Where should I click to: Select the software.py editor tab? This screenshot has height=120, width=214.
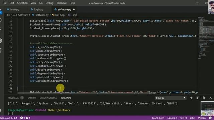(x=65, y=9)
